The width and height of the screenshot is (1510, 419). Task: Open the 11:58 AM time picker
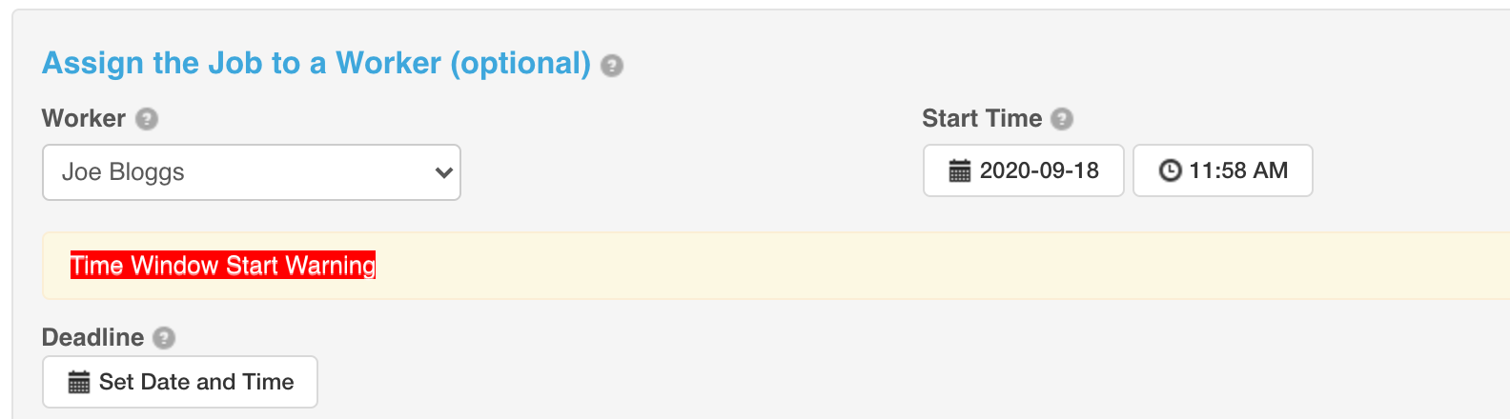(1223, 170)
